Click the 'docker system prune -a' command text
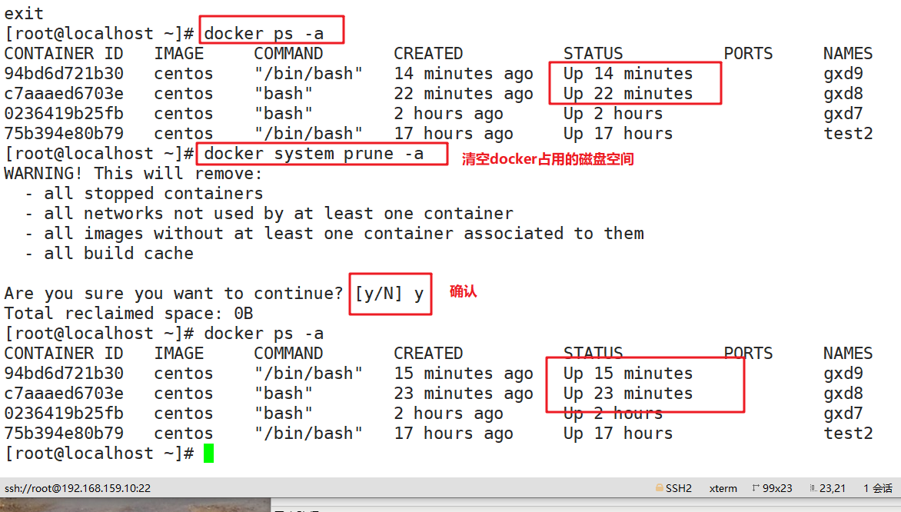Image resolution: width=901 pixels, height=512 pixels. coord(314,154)
